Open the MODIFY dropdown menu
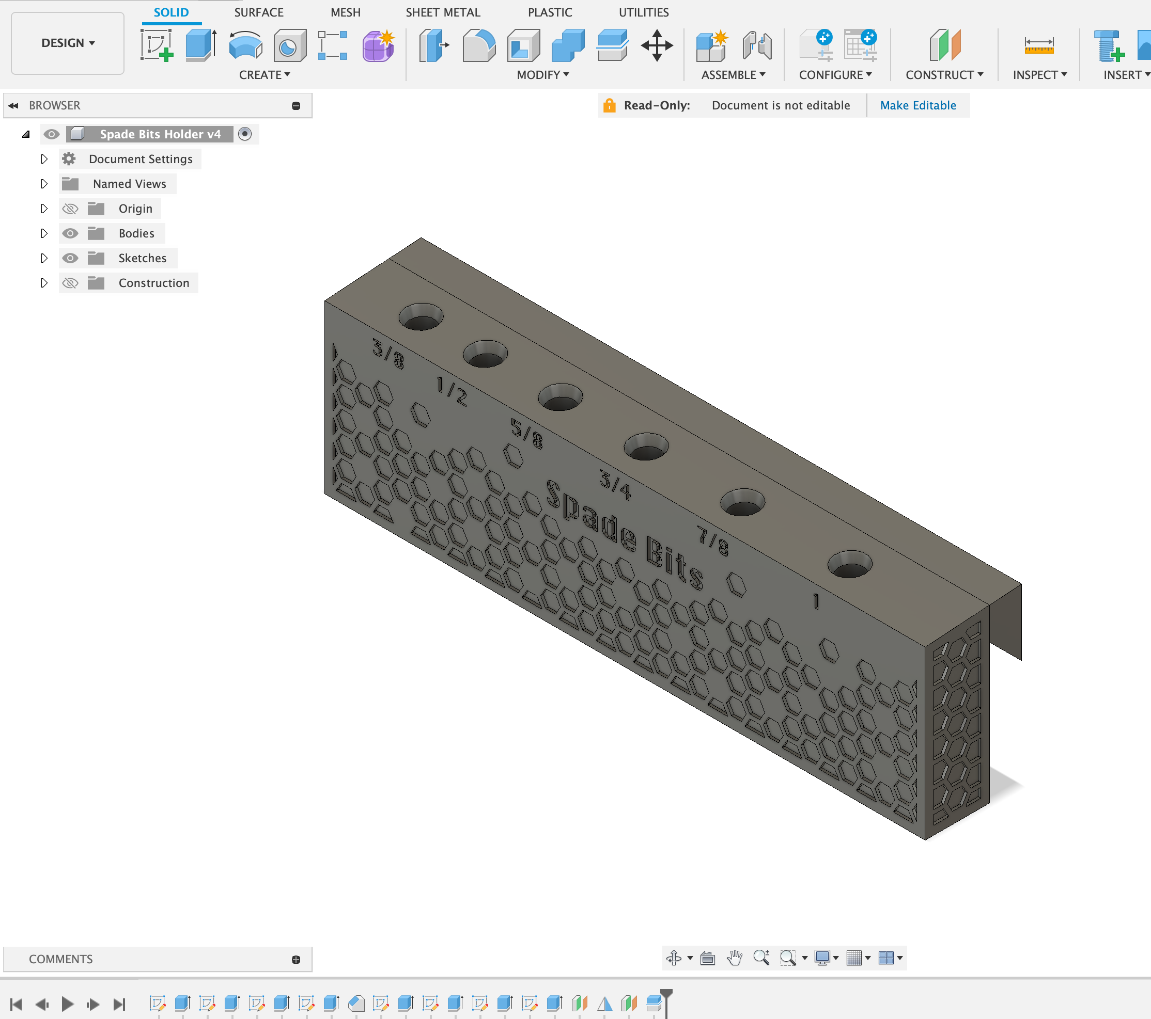This screenshot has width=1151, height=1019. coord(543,75)
